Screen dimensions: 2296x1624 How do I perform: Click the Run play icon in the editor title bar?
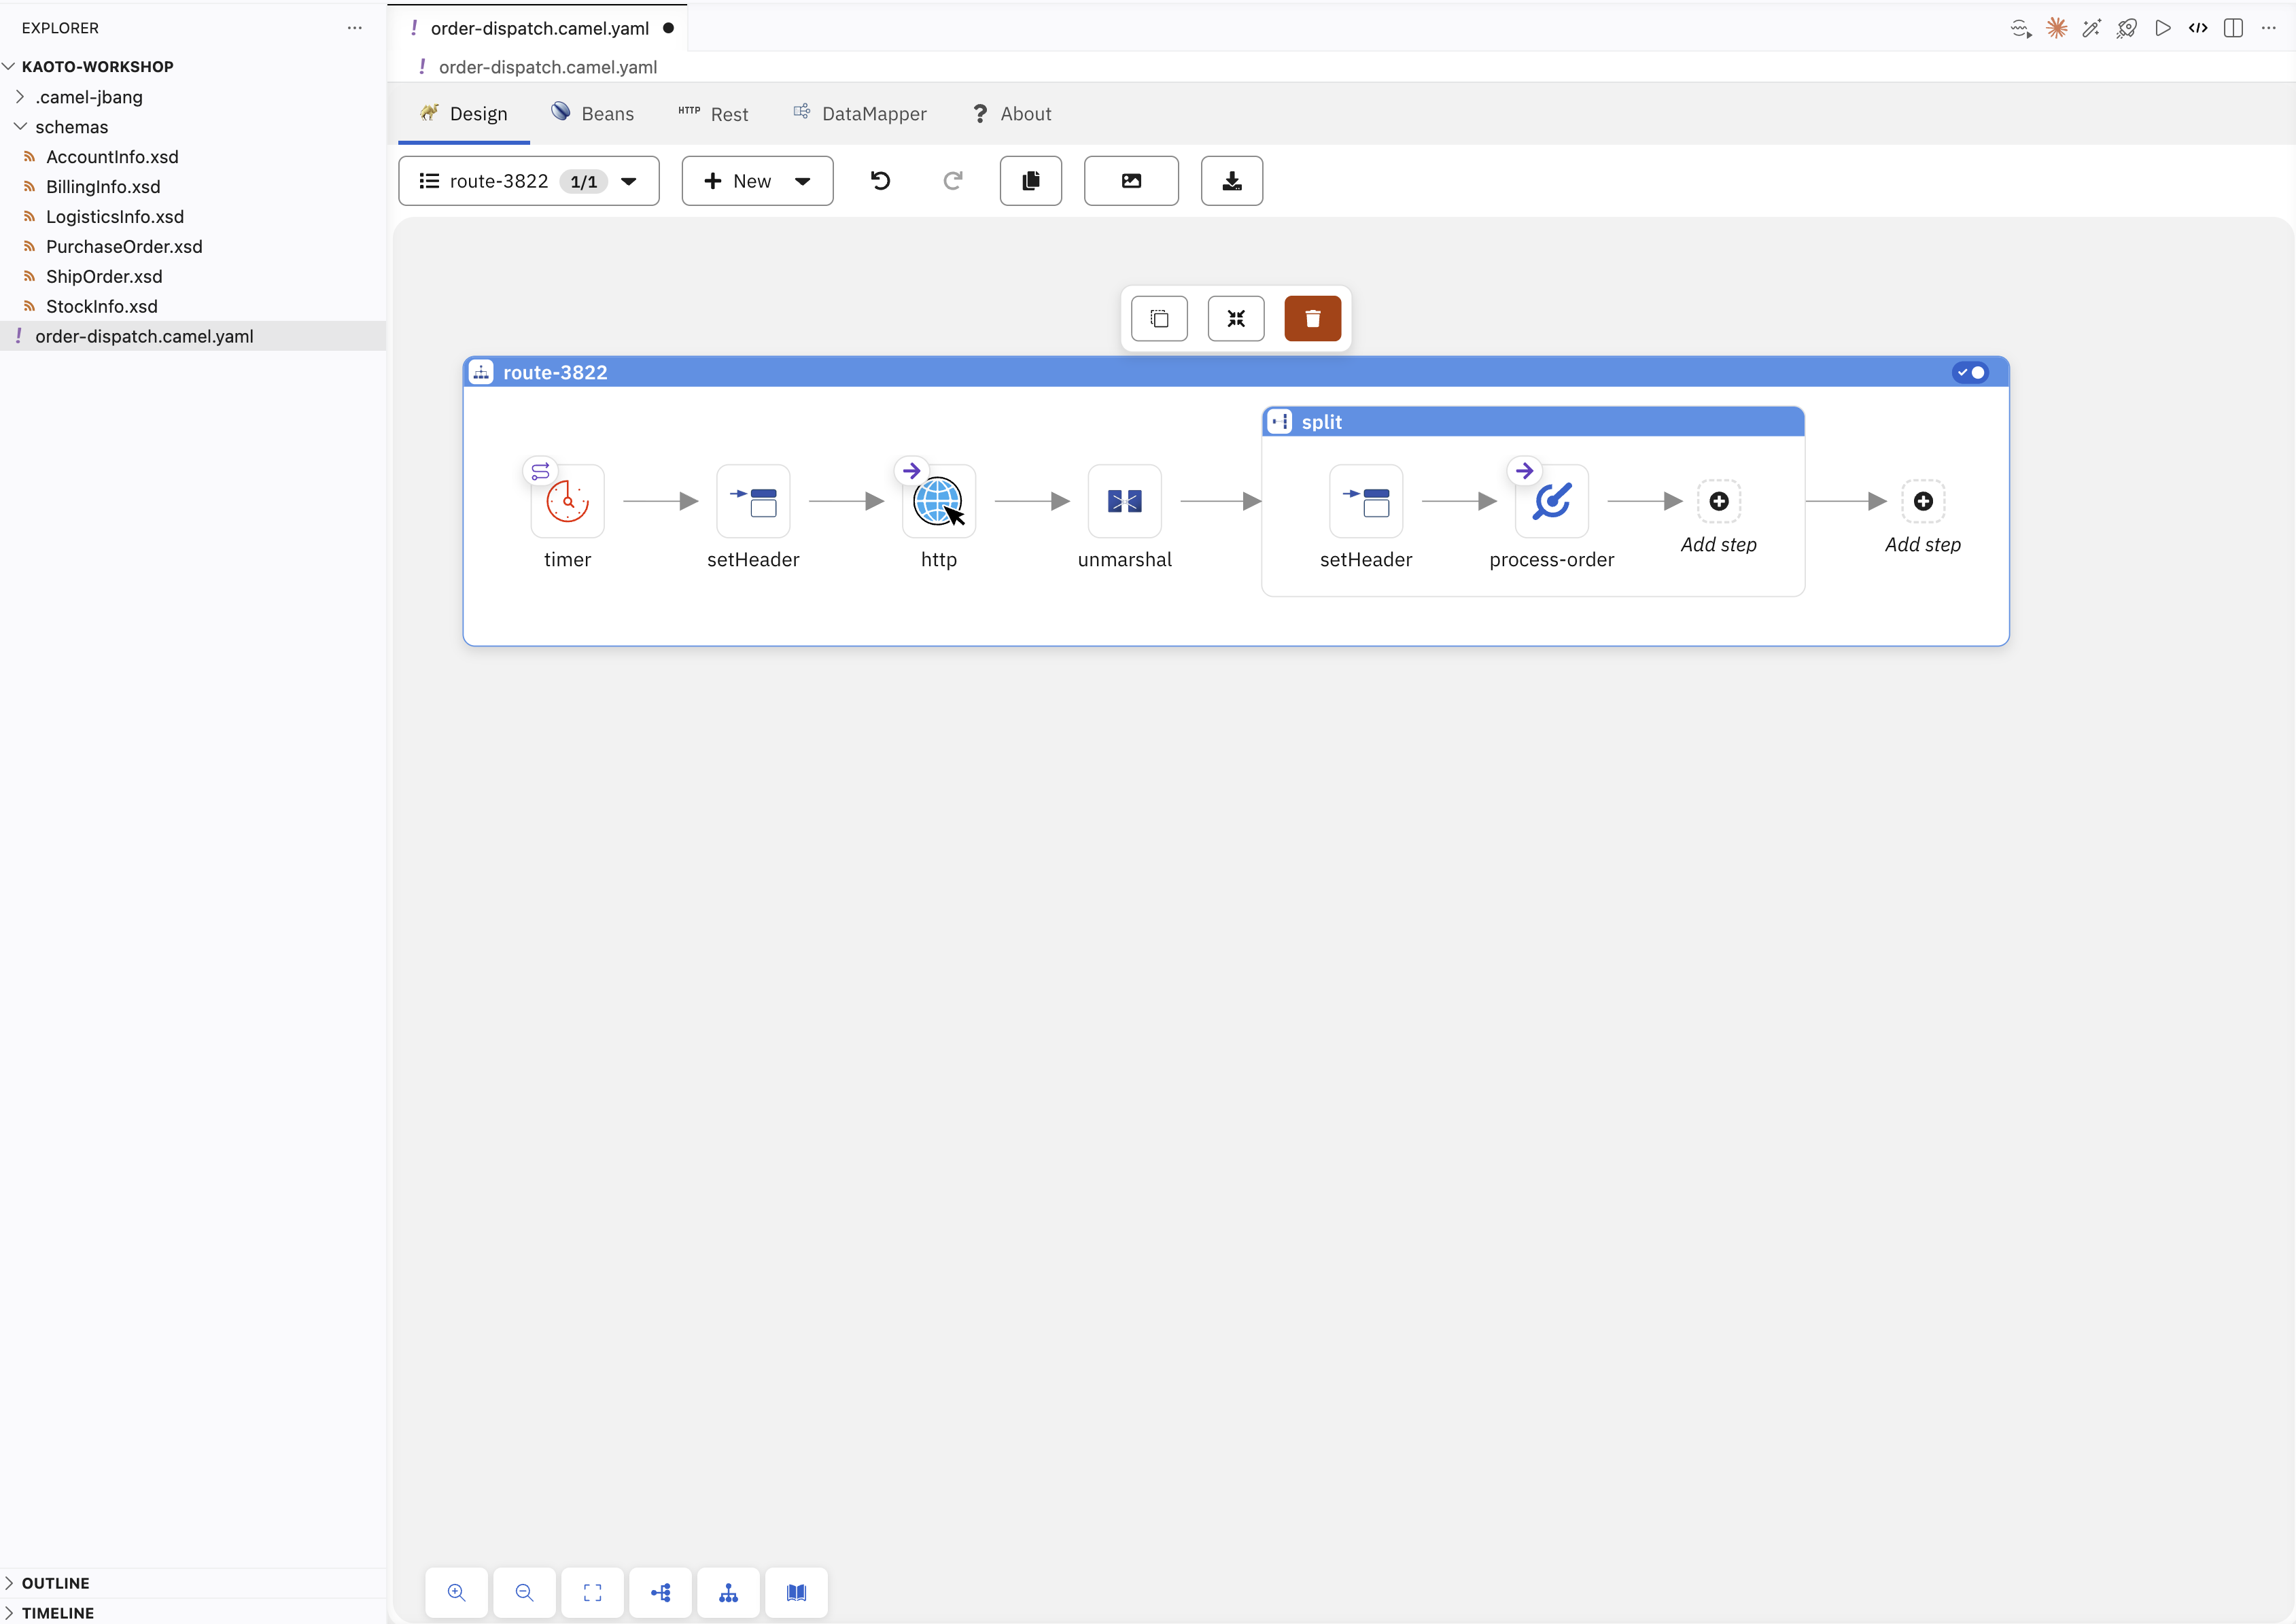(2162, 28)
